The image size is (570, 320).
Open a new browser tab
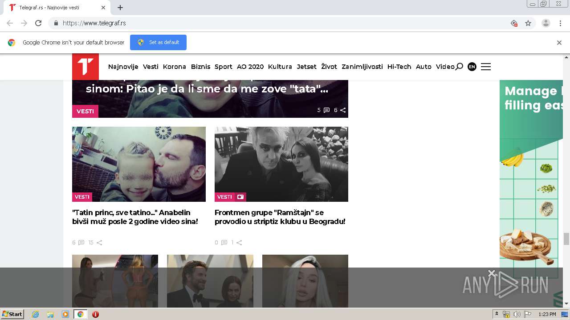(120, 8)
